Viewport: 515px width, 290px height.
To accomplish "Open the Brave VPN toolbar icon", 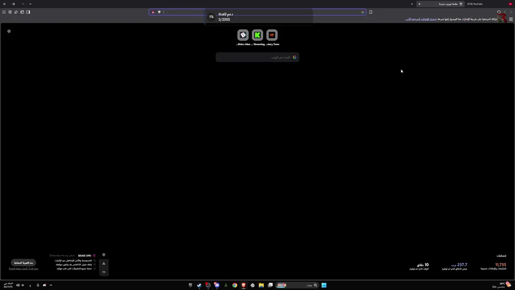I will click(10, 12).
